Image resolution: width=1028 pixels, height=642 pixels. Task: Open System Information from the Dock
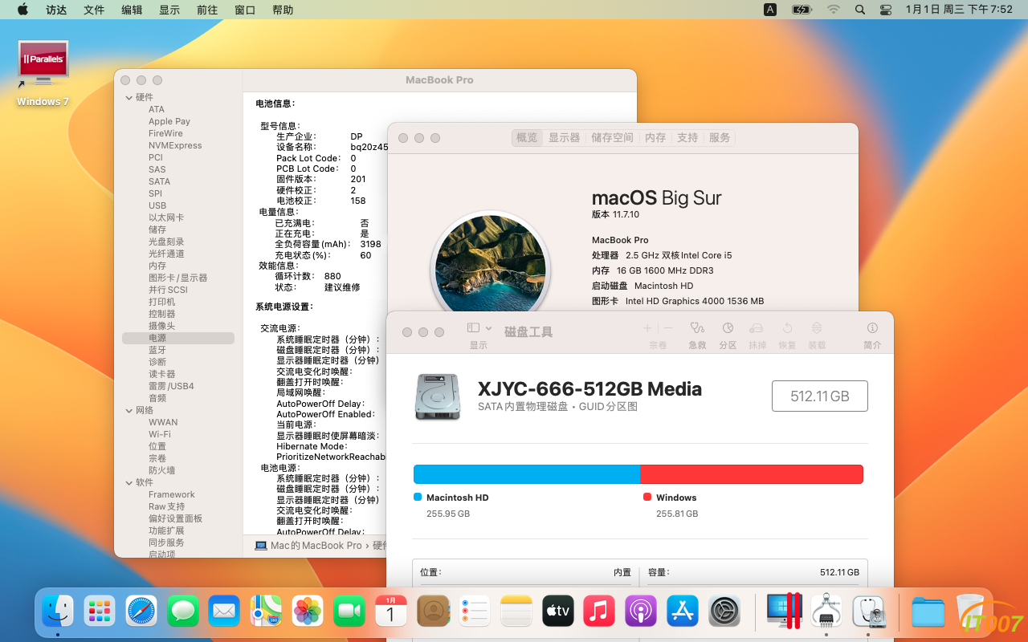[x=826, y=612]
